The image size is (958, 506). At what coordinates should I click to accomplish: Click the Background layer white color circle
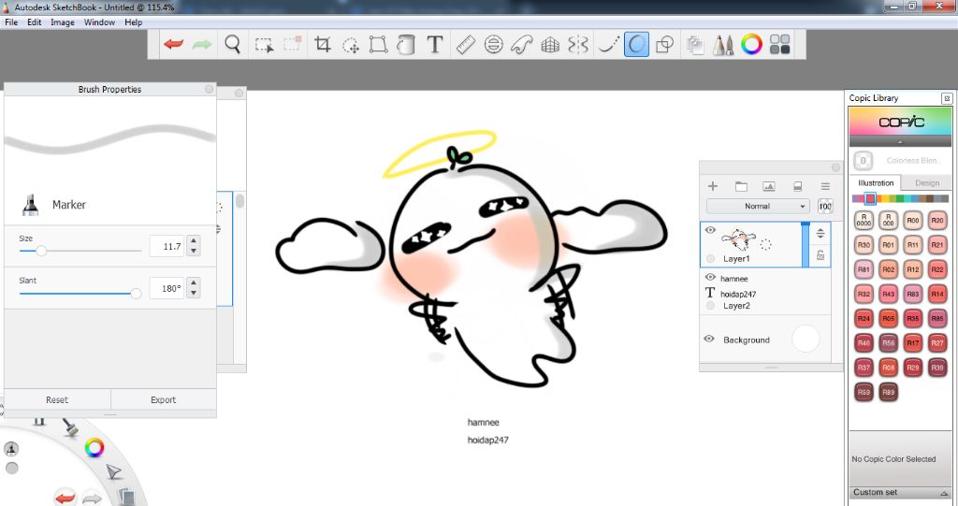806,339
